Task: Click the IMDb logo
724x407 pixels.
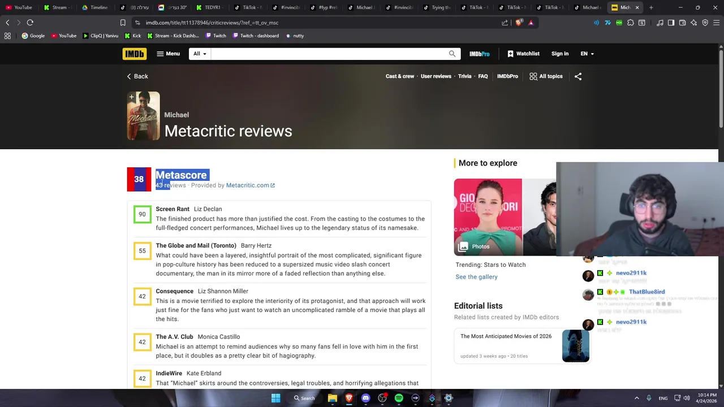Action: click(134, 54)
